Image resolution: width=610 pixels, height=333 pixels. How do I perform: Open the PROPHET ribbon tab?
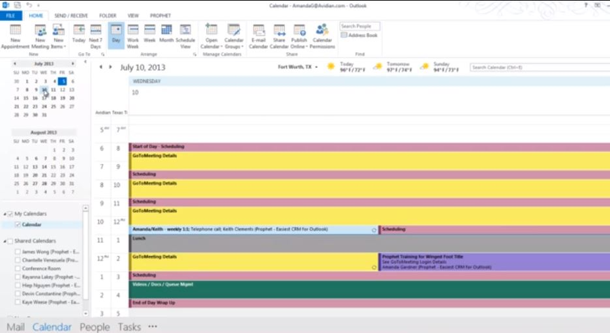click(x=160, y=16)
